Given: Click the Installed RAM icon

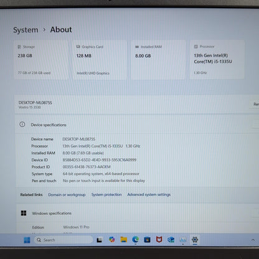Looking at the screenshot, I should [137, 47].
